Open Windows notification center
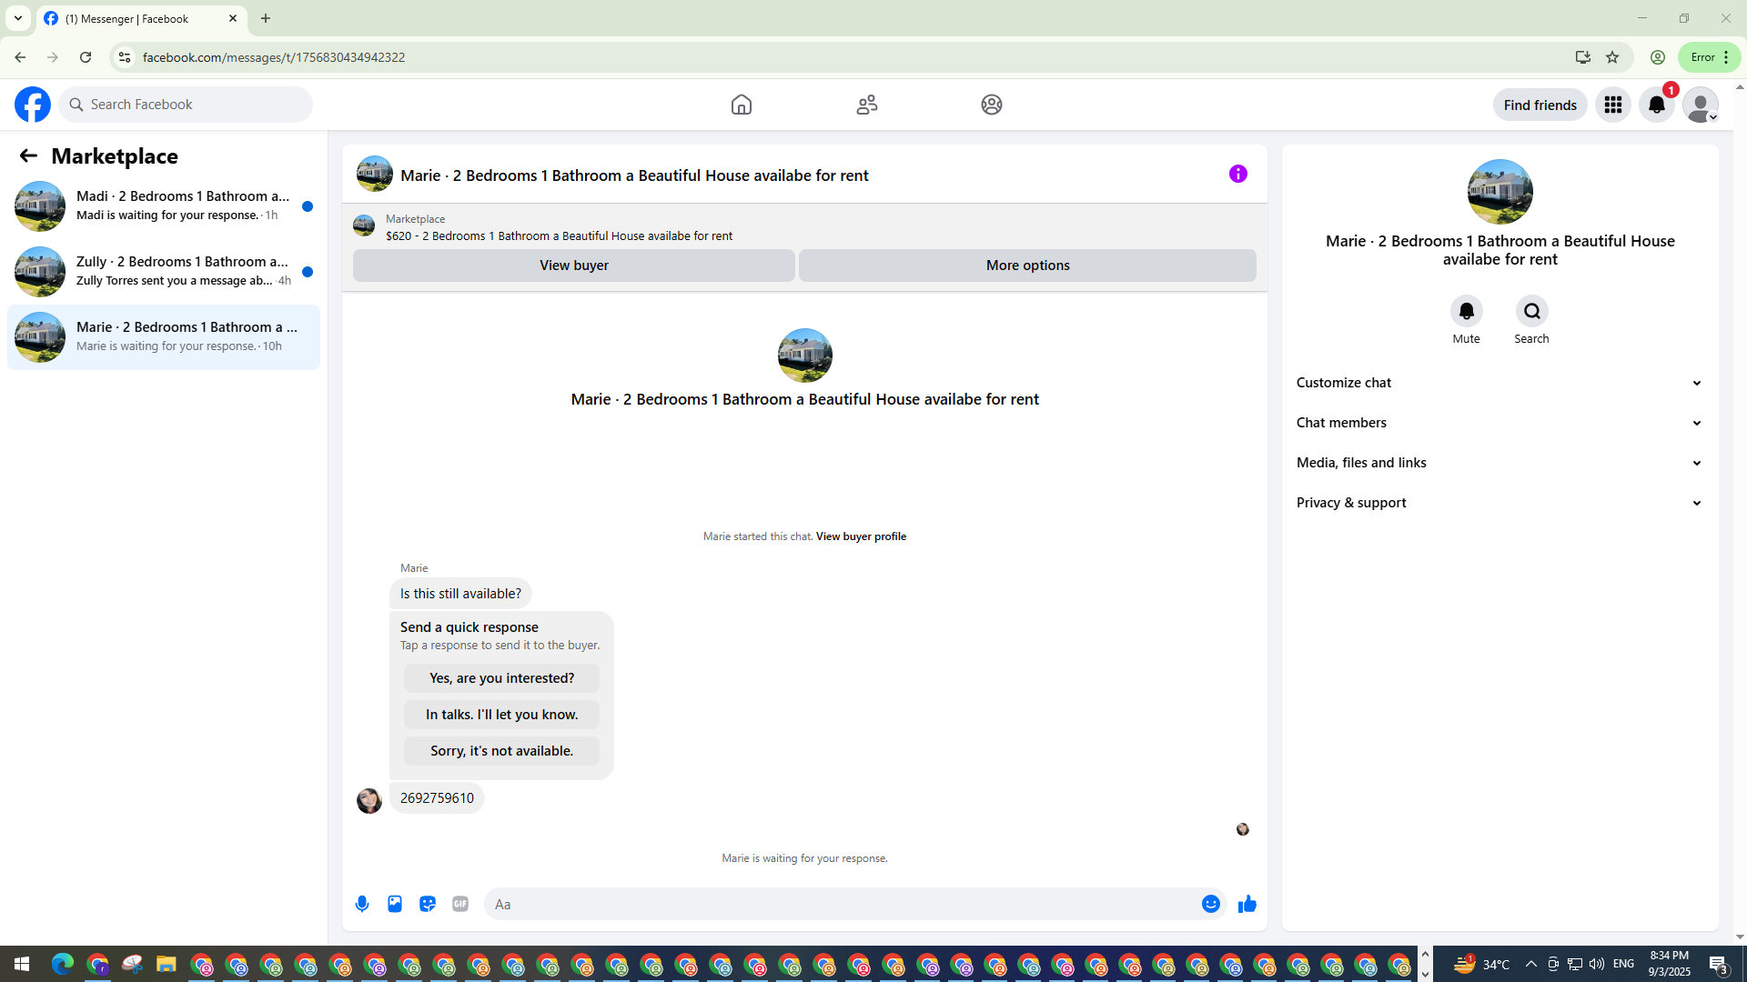Viewport: 1747px width, 982px height. pos(1719,964)
